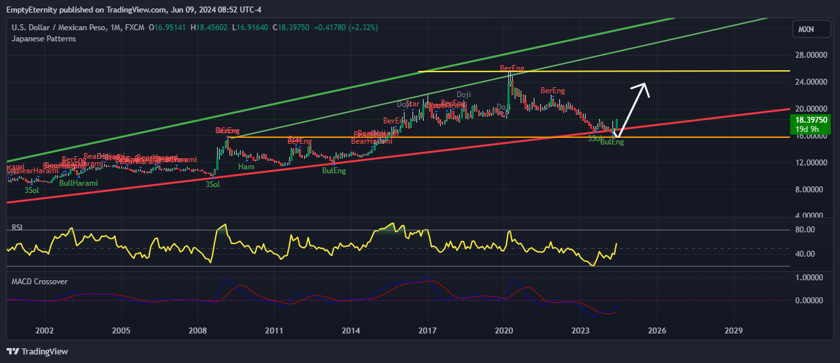Click the Ham pattern label
Viewport: 840px width, 363px height.
[246, 167]
